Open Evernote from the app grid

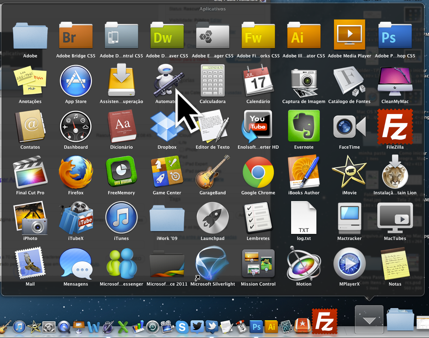tap(304, 127)
